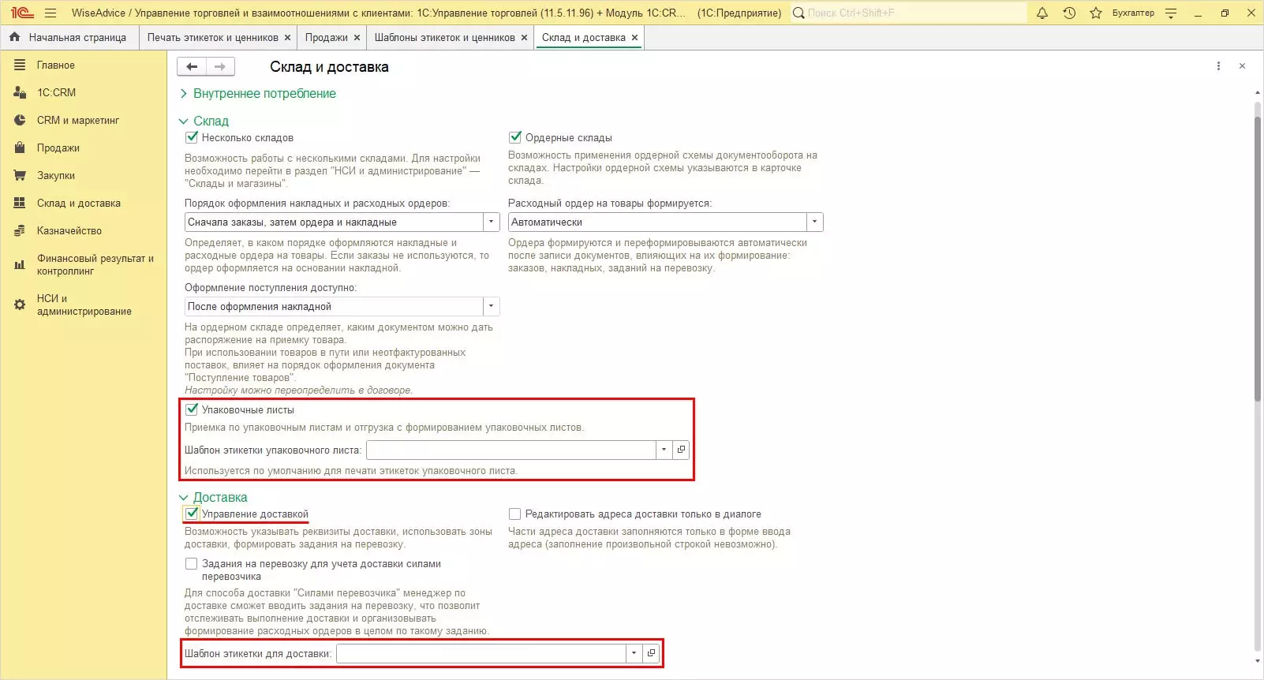Go back with the left arrow button
This screenshot has width=1264, height=680.
192,67
